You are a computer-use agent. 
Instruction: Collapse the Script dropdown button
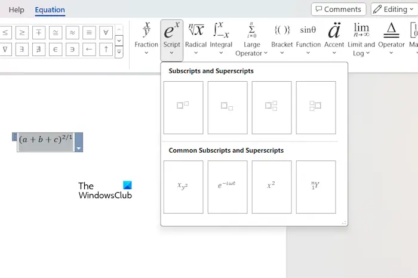172,40
